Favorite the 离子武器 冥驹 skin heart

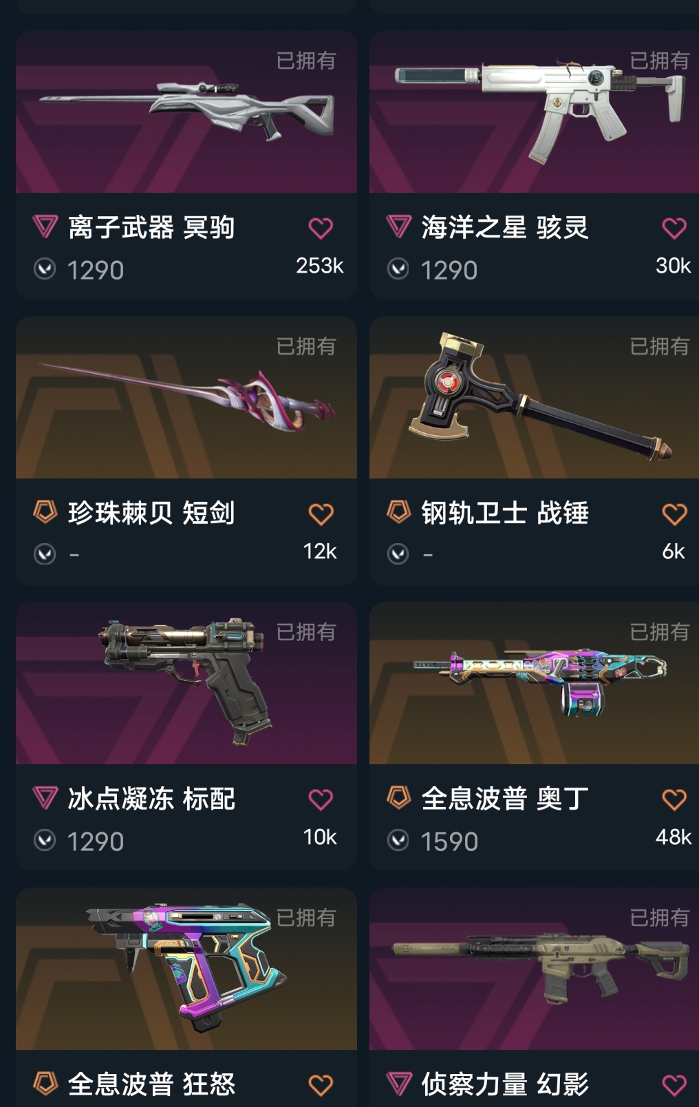point(321,228)
